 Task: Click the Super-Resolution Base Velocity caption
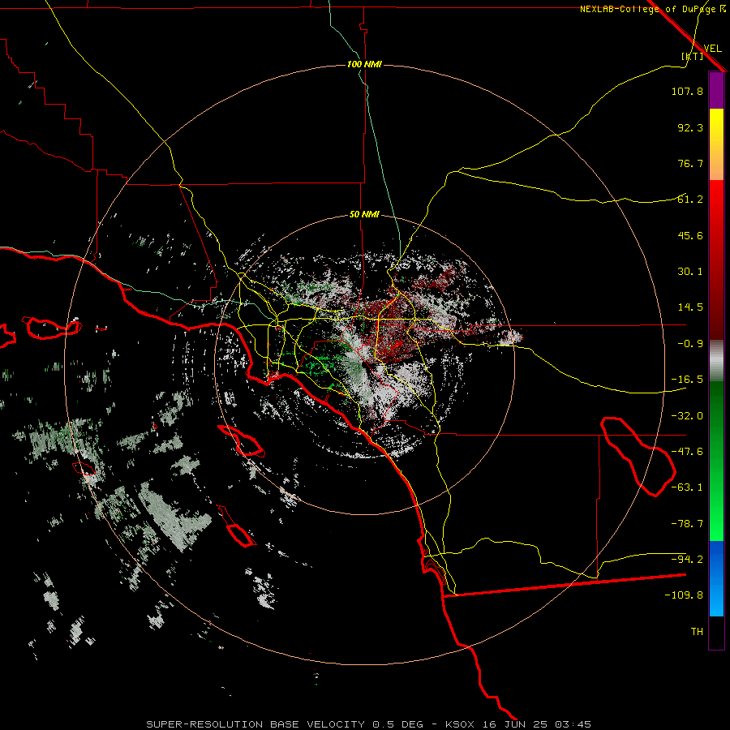point(369,724)
